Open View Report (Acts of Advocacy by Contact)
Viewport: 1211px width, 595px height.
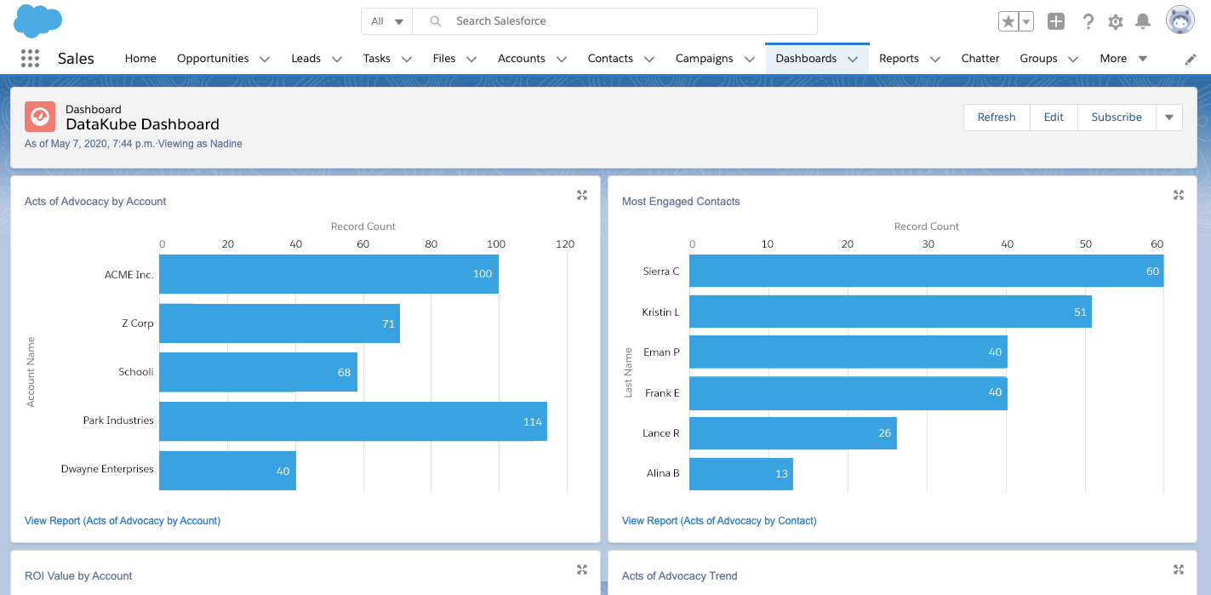pyautogui.click(x=719, y=520)
